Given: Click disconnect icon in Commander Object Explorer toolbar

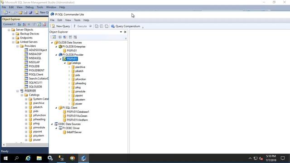Looking at the screenshot, I should (65, 37).
